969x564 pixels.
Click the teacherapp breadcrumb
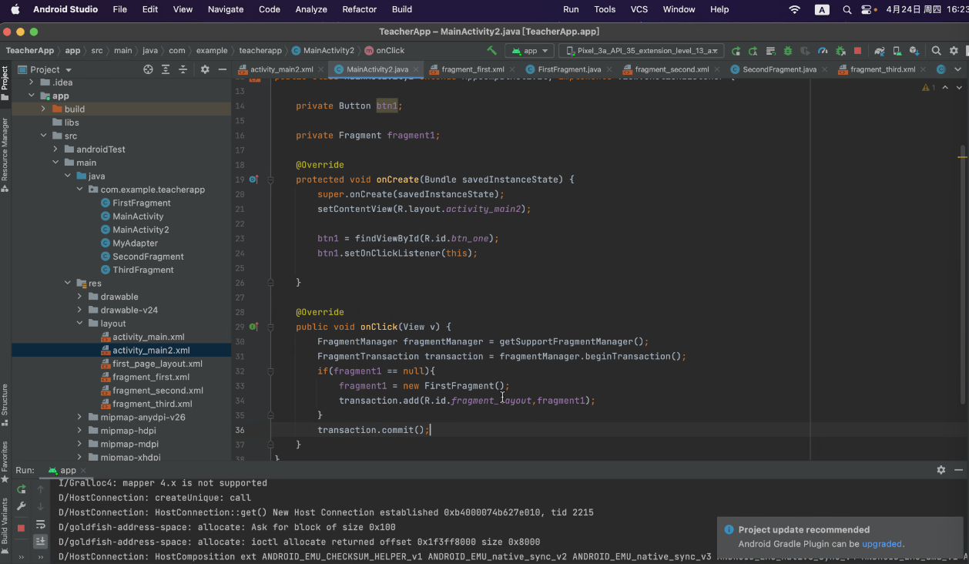(x=260, y=50)
